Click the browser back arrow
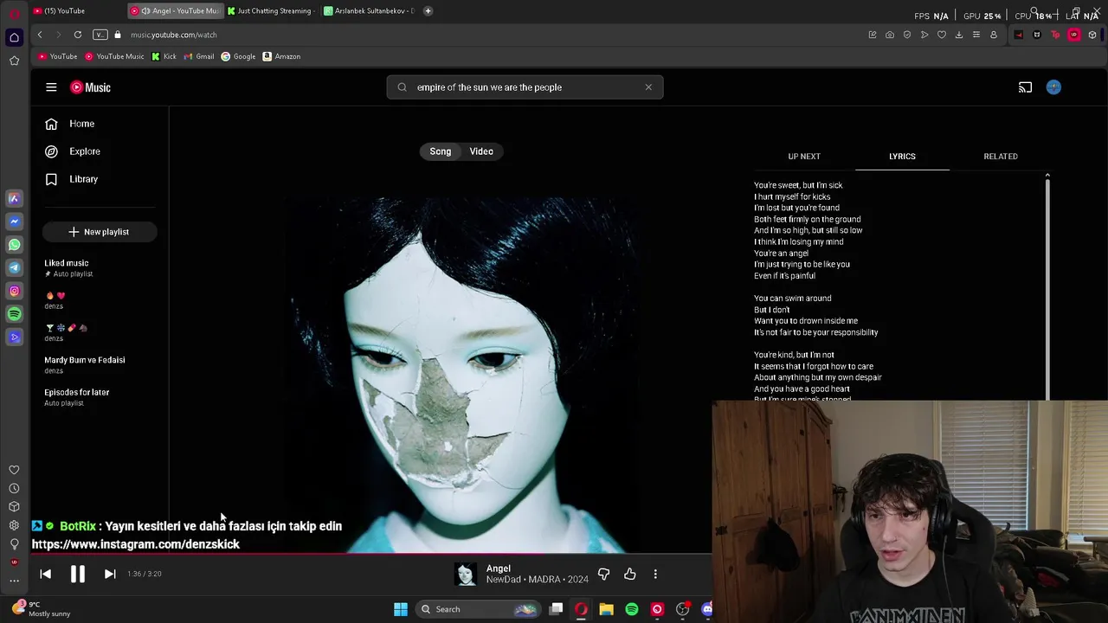The image size is (1108, 623). 40,35
